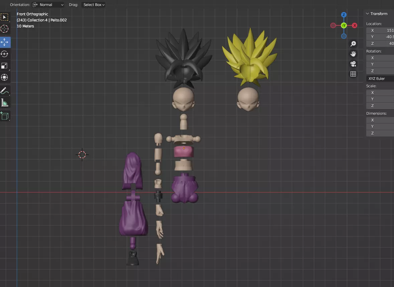Image resolution: width=394 pixels, height=287 pixels.
Task: Select the black spiky hair model
Action: pos(183,58)
